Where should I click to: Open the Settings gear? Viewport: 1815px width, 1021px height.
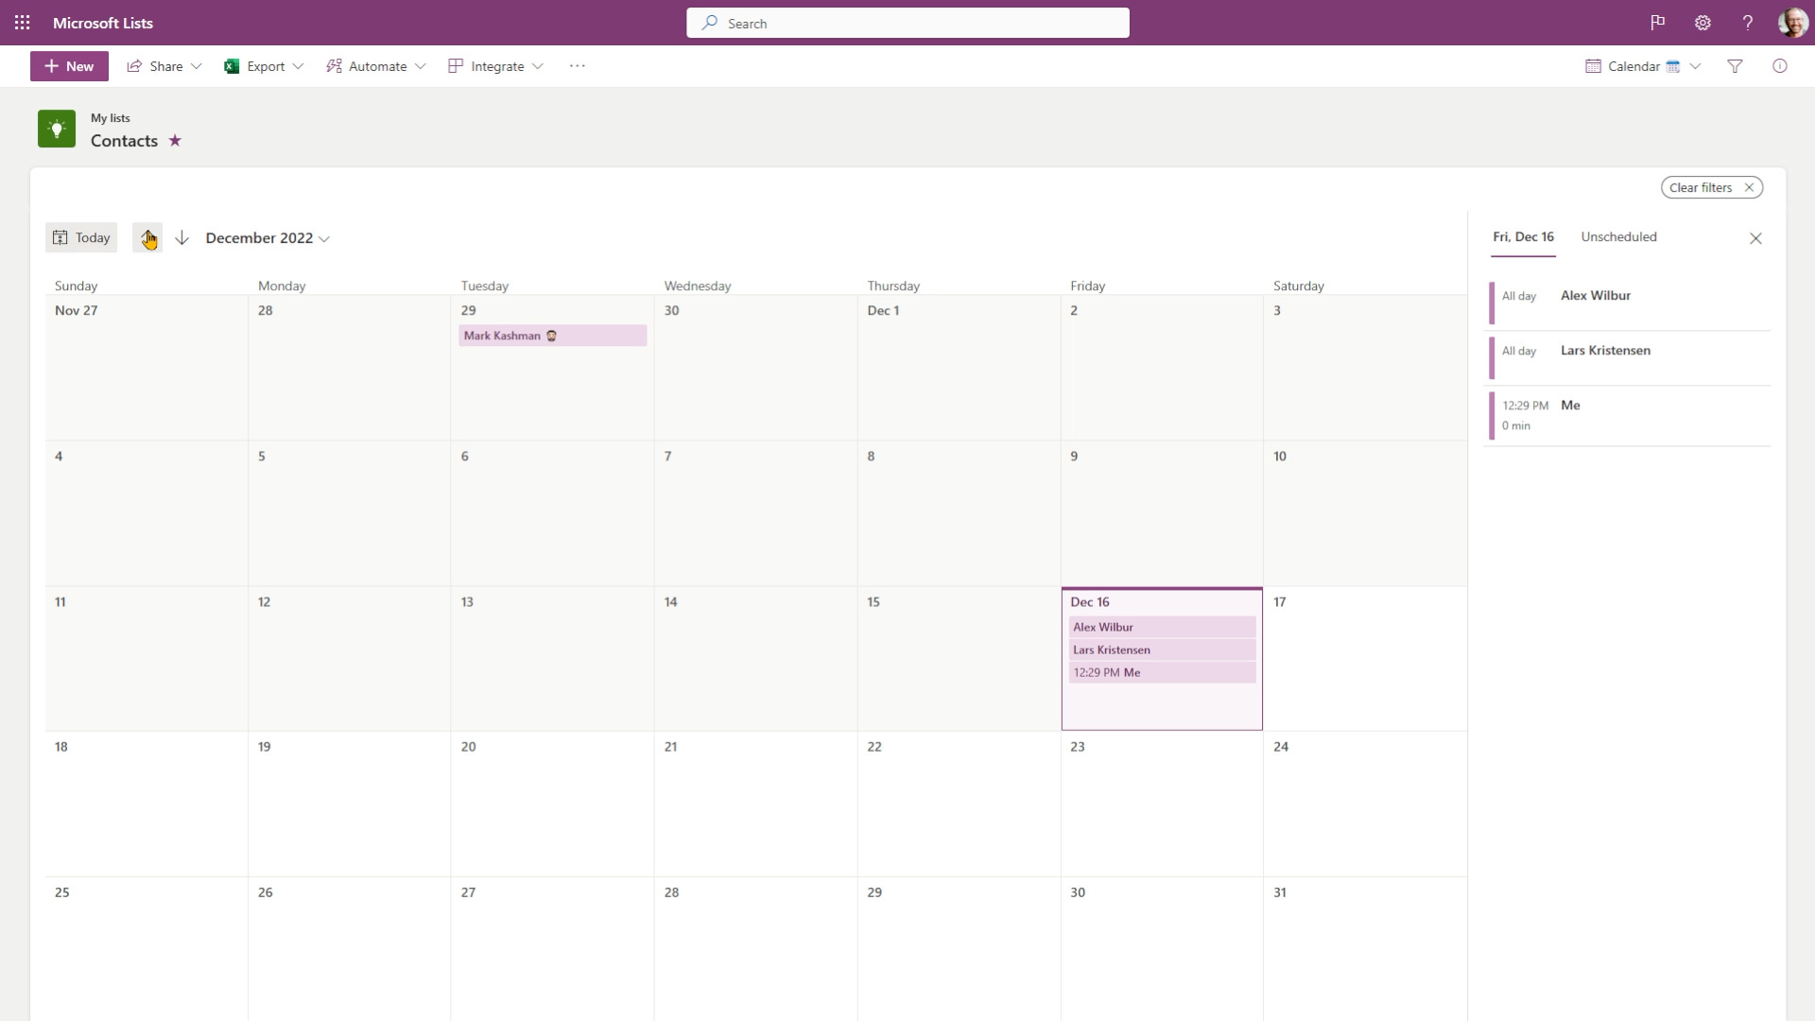coord(1703,23)
